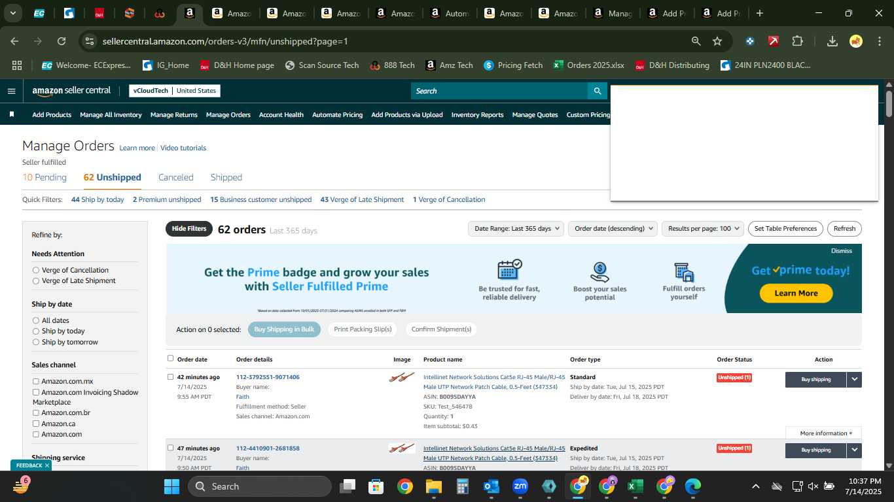Open the browser extensions puzzle icon
Image resolution: width=894 pixels, height=502 pixels.
pyautogui.click(x=797, y=41)
